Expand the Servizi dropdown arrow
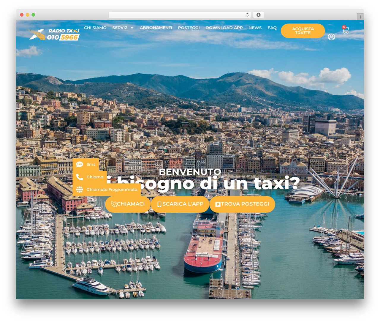This screenshot has height=322, width=380. click(132, 28)
